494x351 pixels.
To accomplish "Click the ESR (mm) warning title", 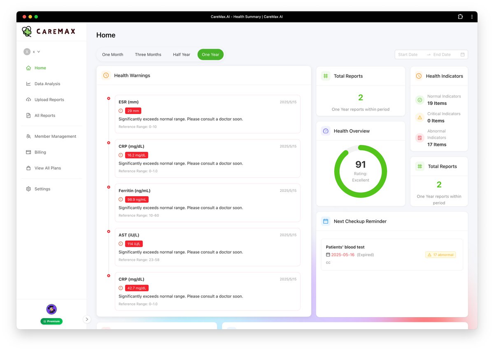I will [x=128, y=102].
